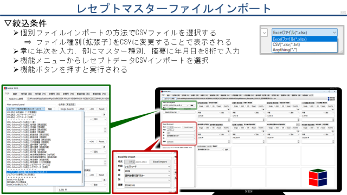347x195 pixels.
Task: Select the second blue radio button at top right
Action: click(329, 100)
